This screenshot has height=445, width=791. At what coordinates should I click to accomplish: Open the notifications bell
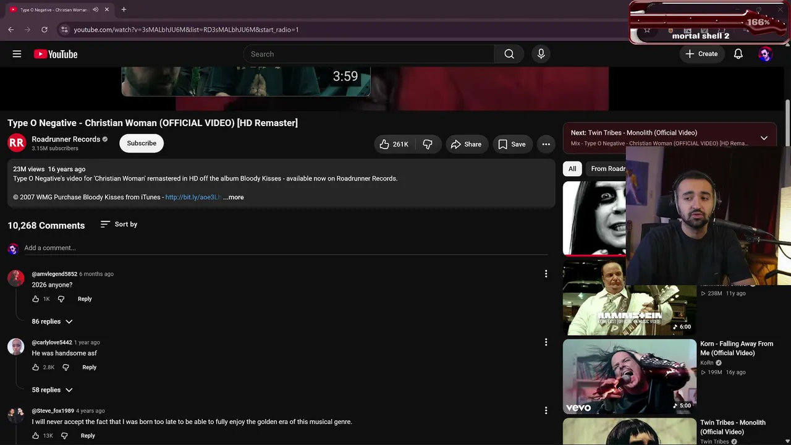(738, 54)
